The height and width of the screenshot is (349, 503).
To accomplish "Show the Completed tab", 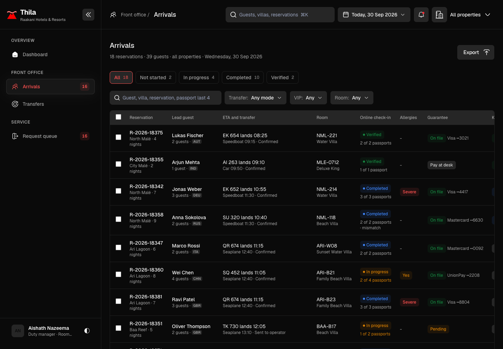I will coord(243,77).
